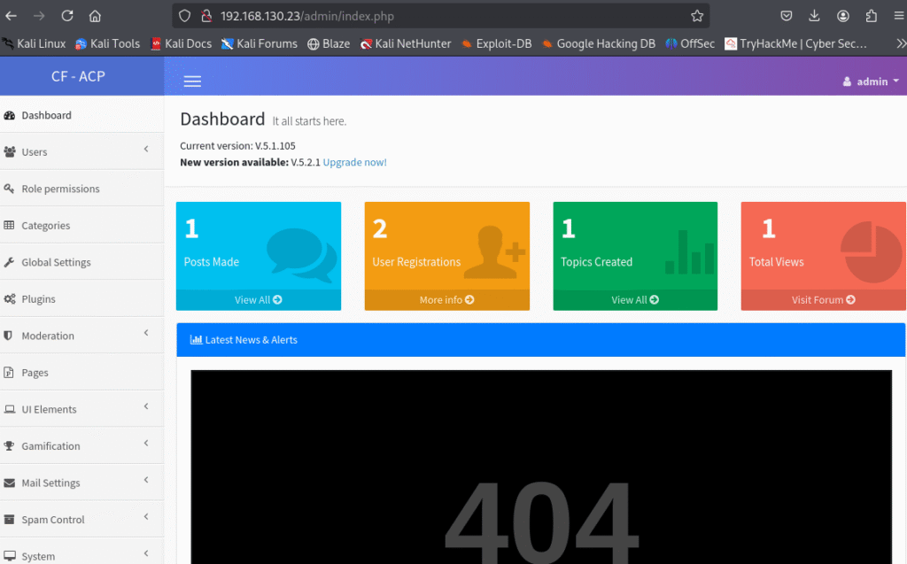
Task: Open the admin user dropdown
Action: (871, 81)
